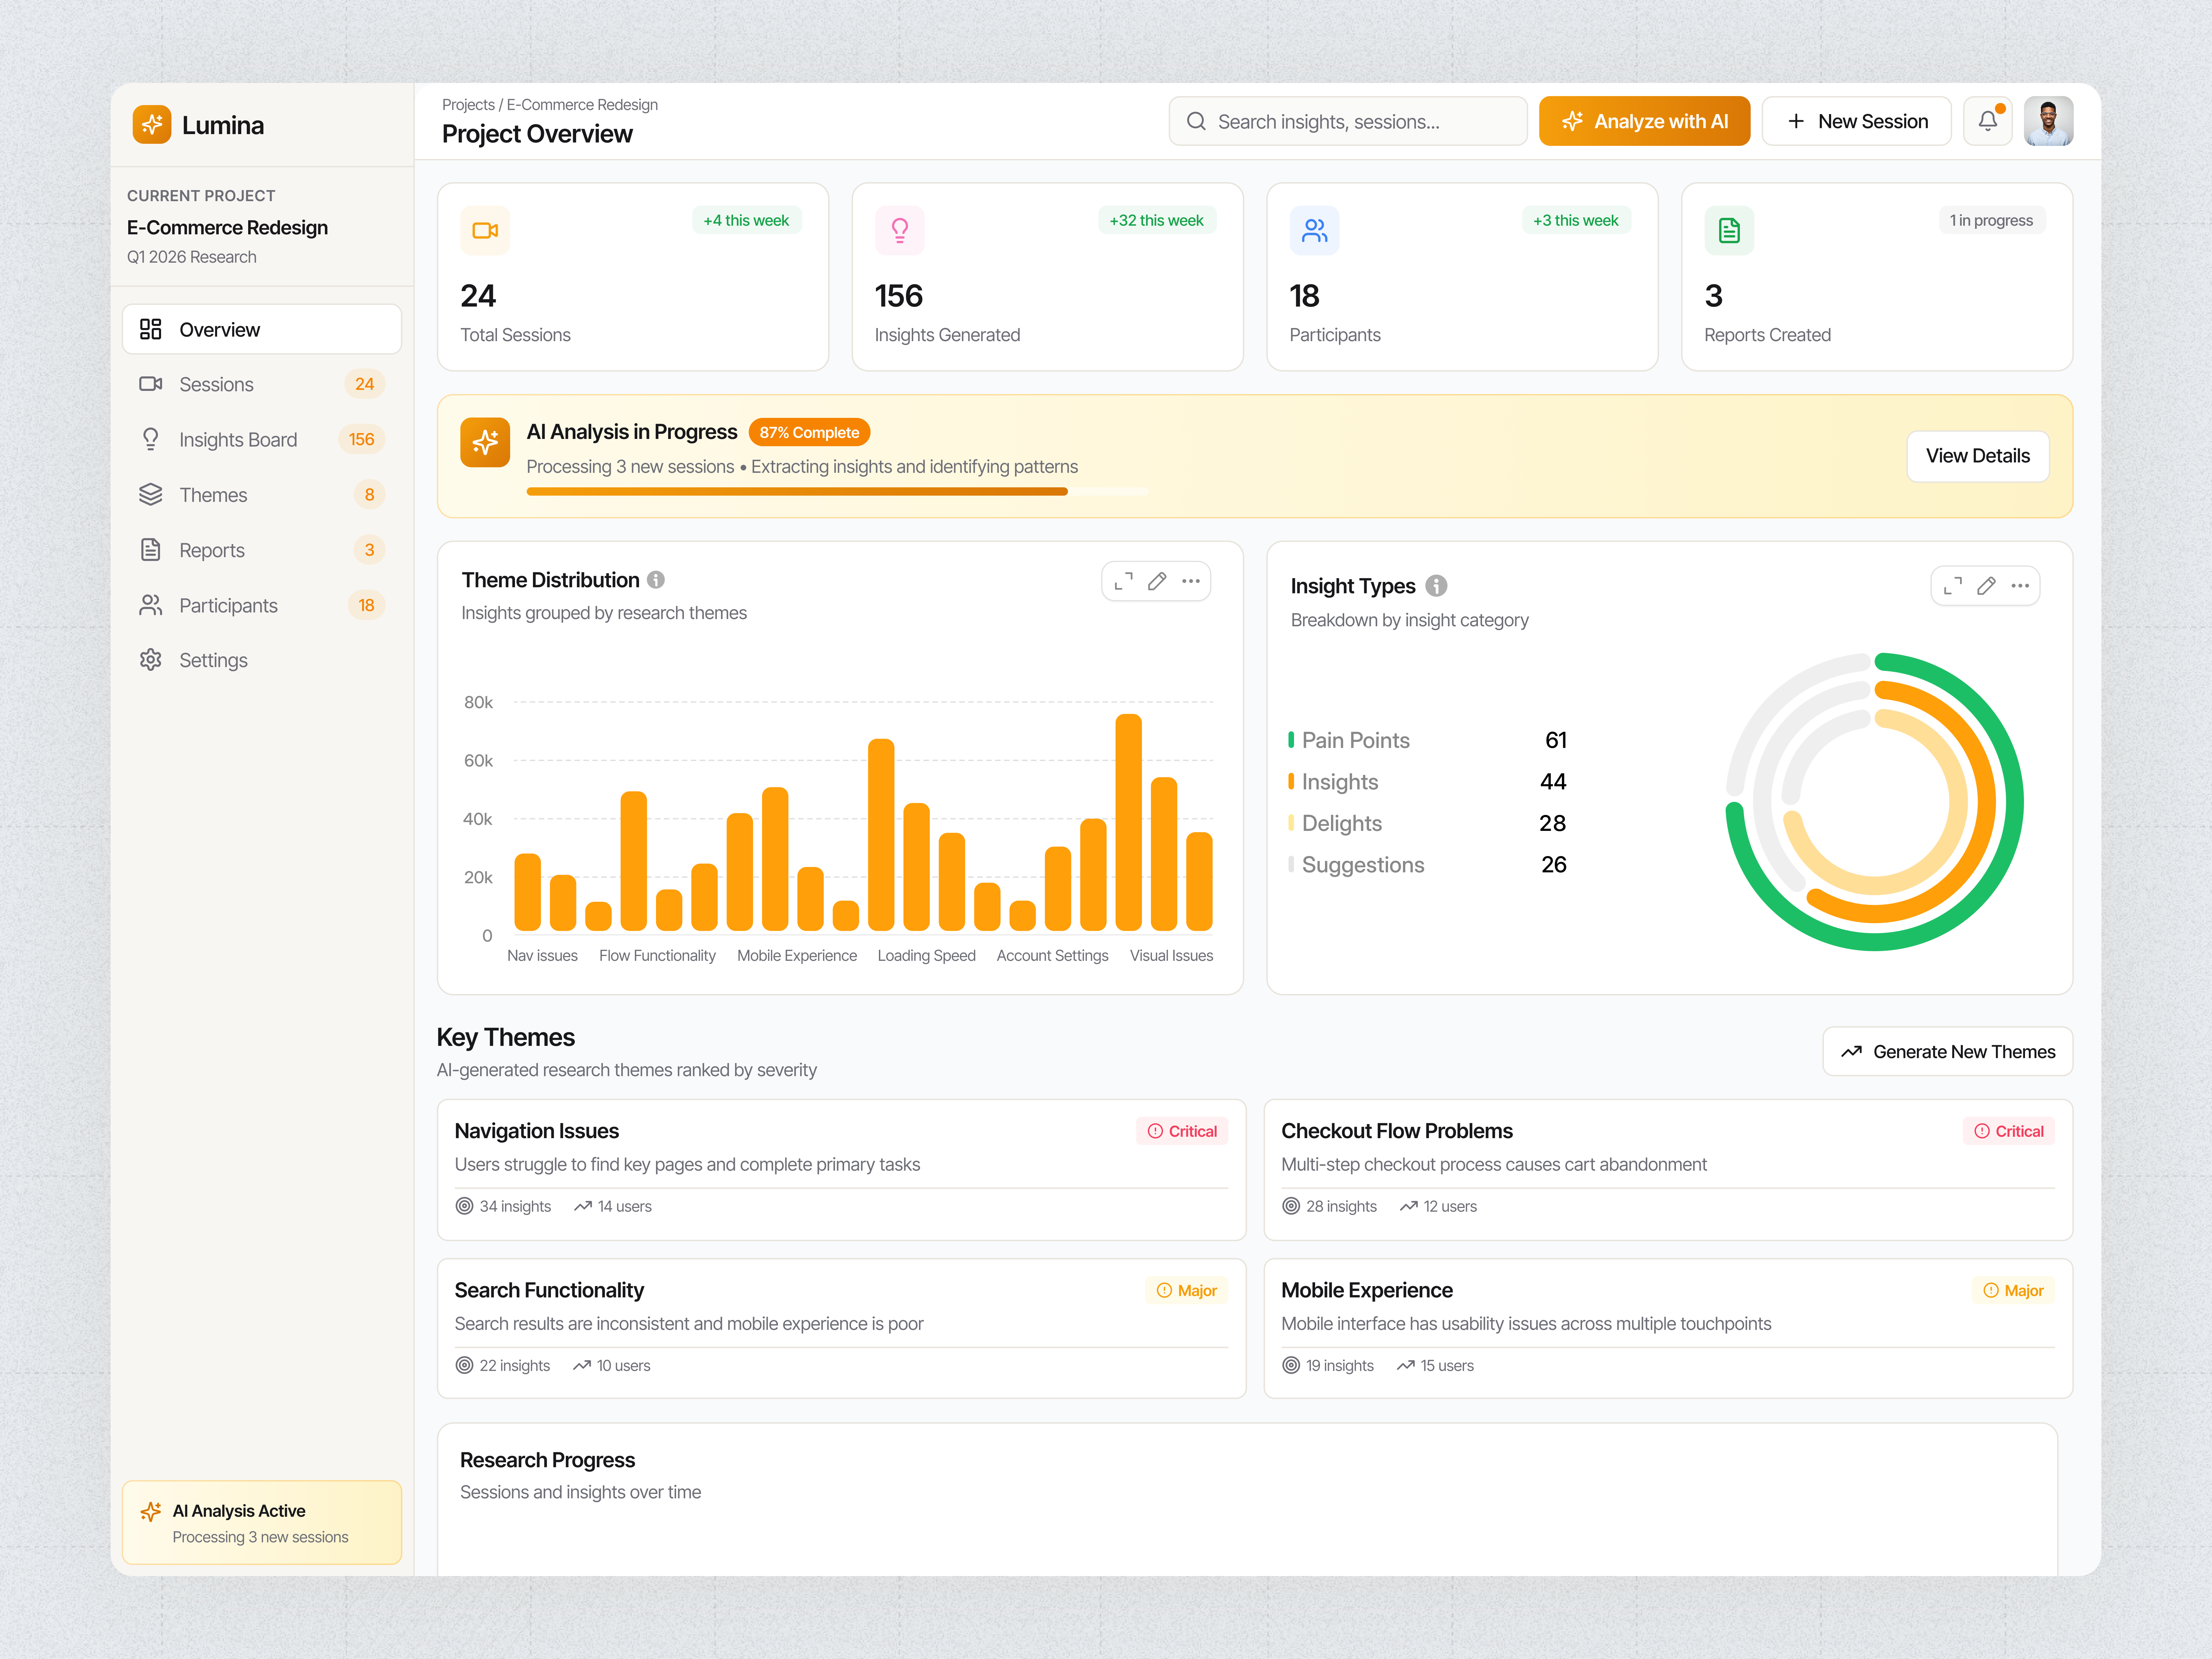
Task: Click the Settings gear icon in sidebar
Action: 151,660
